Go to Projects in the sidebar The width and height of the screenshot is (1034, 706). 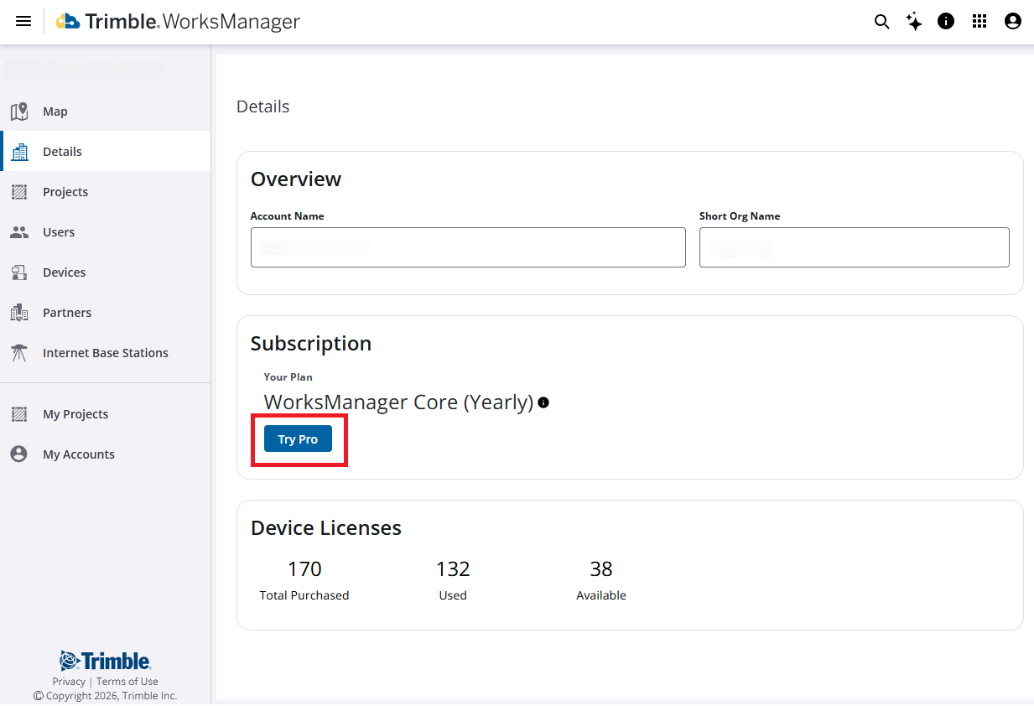point(65,192)
